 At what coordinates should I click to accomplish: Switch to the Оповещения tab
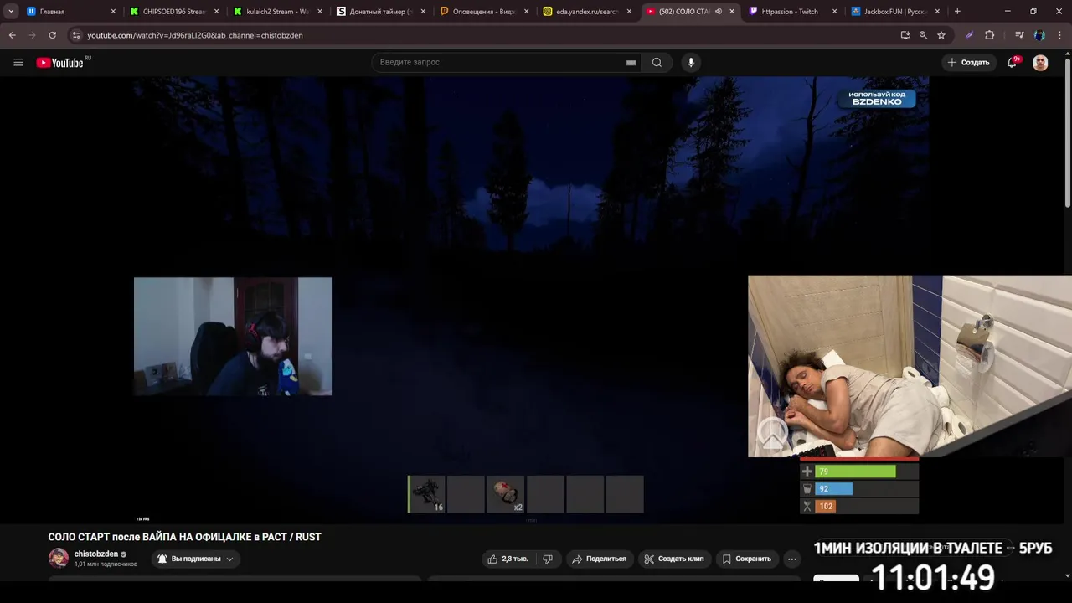pos(482,12)
